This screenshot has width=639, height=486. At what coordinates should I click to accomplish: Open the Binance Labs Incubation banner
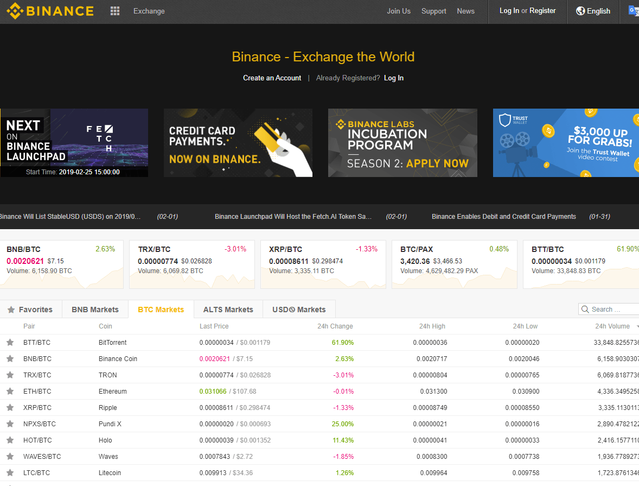[402, 143]
